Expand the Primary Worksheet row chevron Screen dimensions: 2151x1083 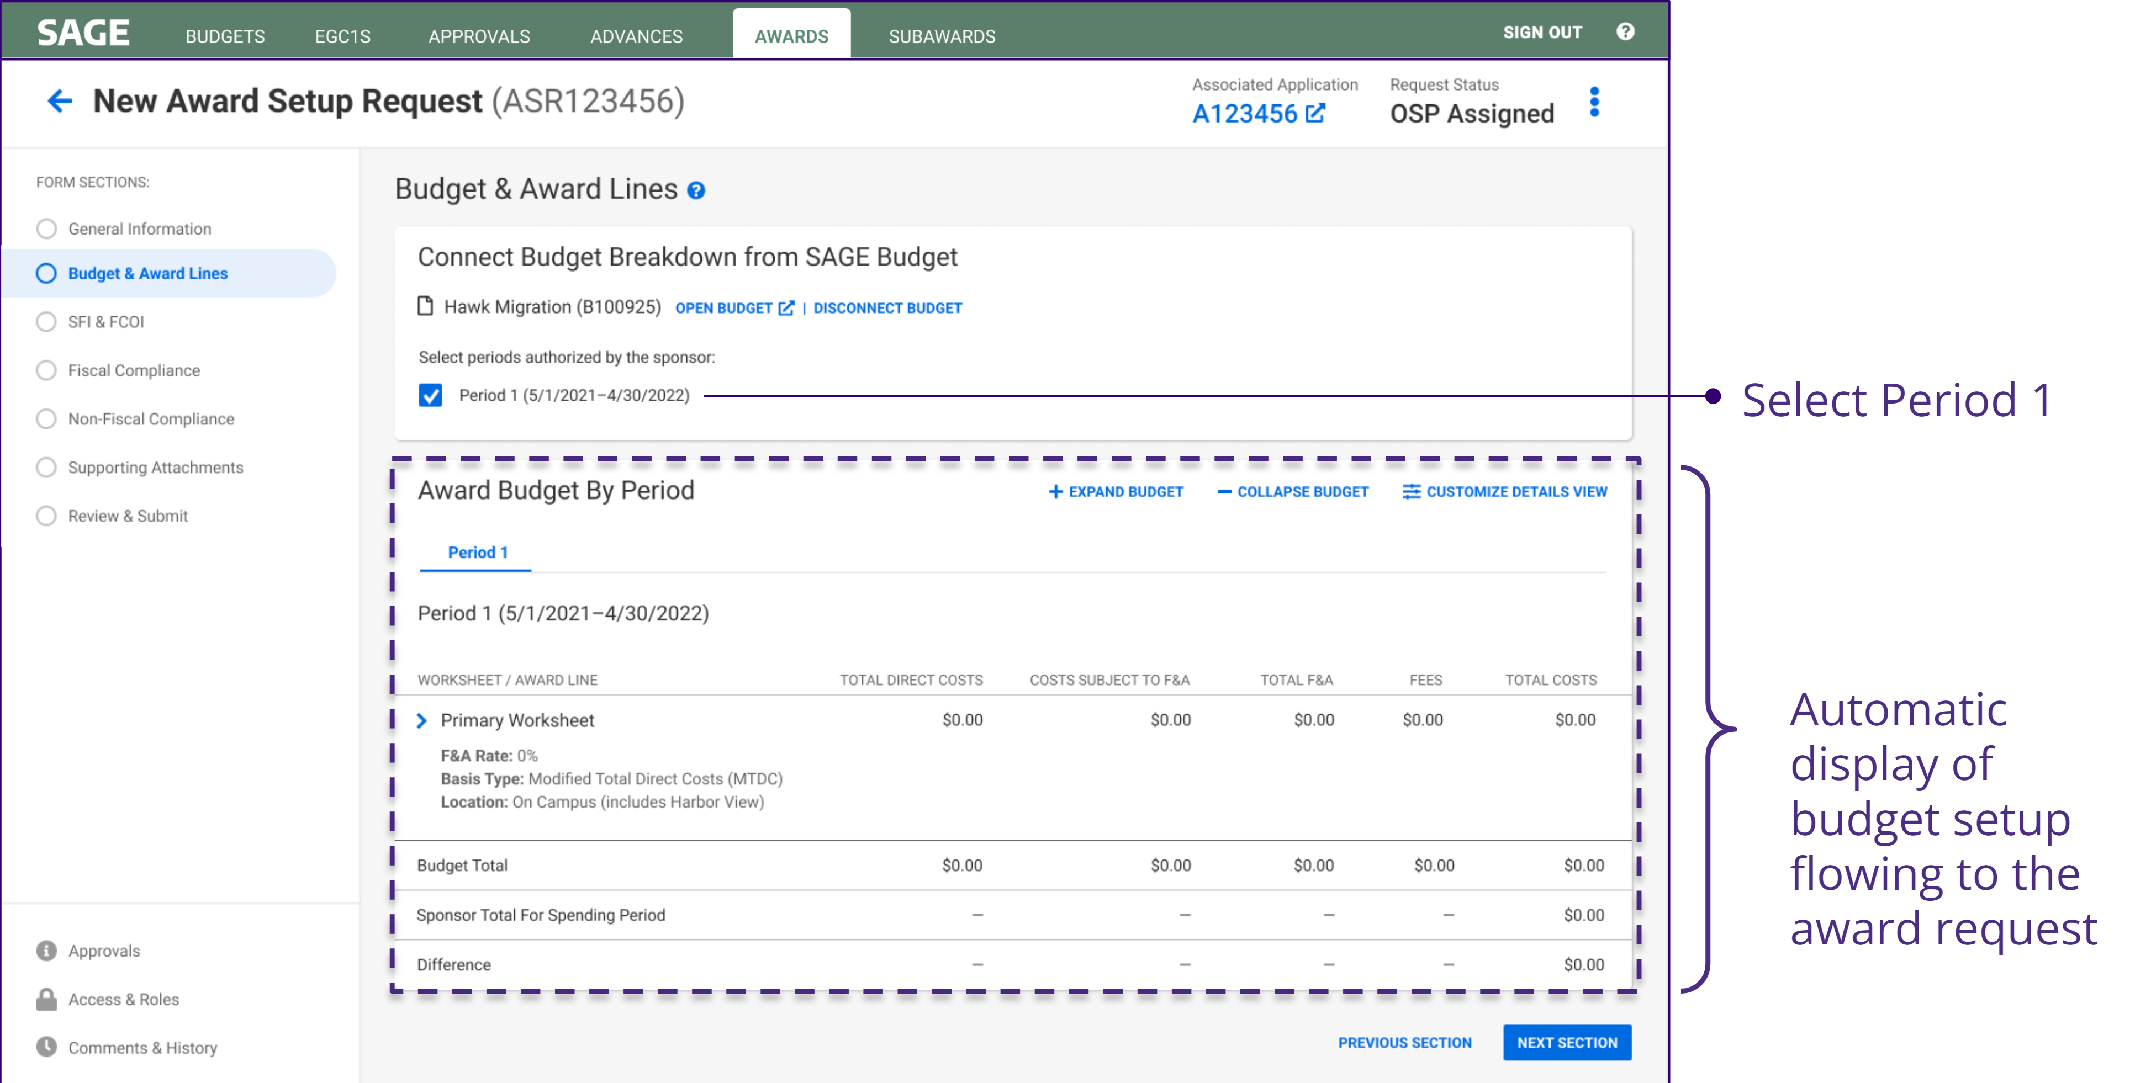[x=422, y=720]
